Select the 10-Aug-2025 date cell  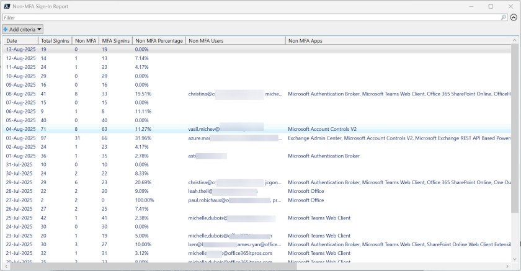point(20,76)
